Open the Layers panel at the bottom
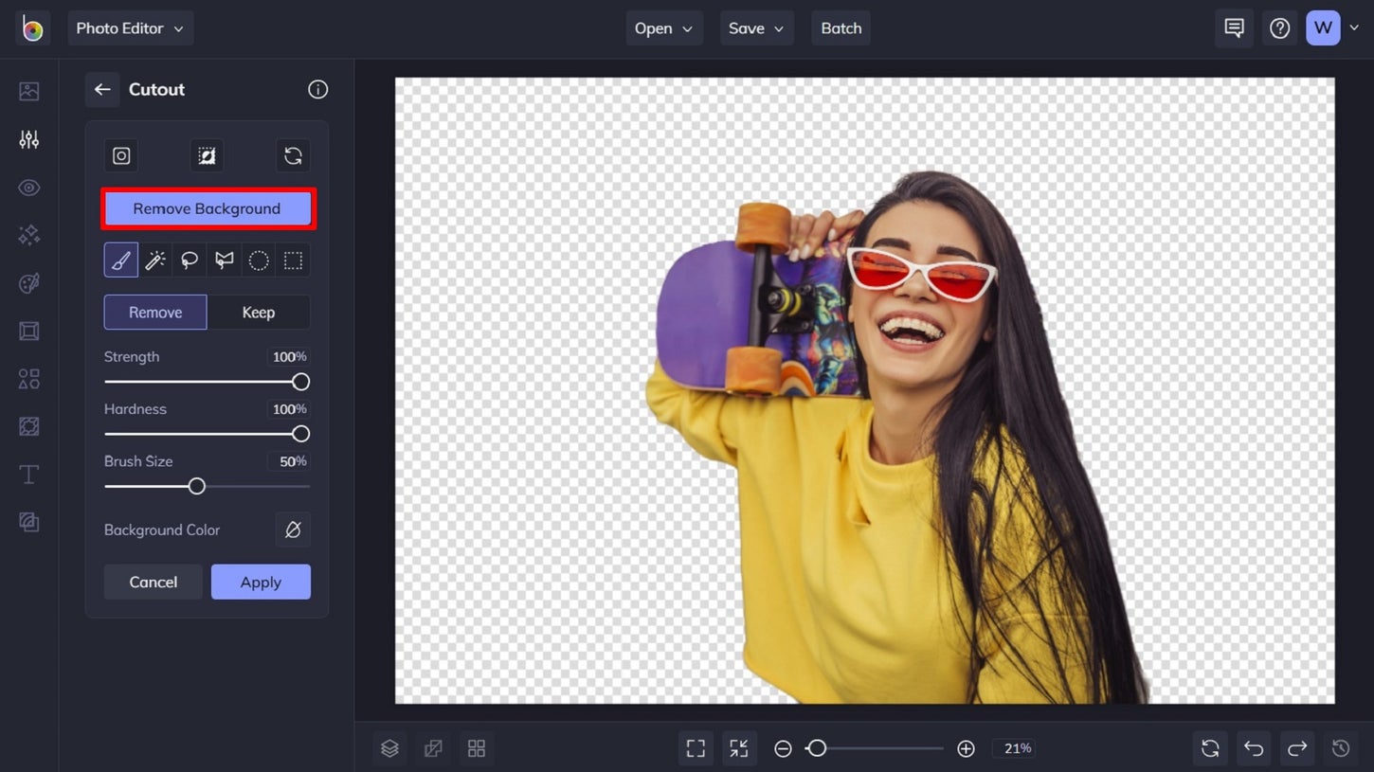The image size is (1374, 772). point(389,747)
